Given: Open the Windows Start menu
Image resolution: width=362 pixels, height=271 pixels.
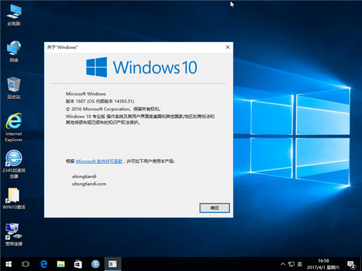Looking at the screenshot, I should point(8,264).
